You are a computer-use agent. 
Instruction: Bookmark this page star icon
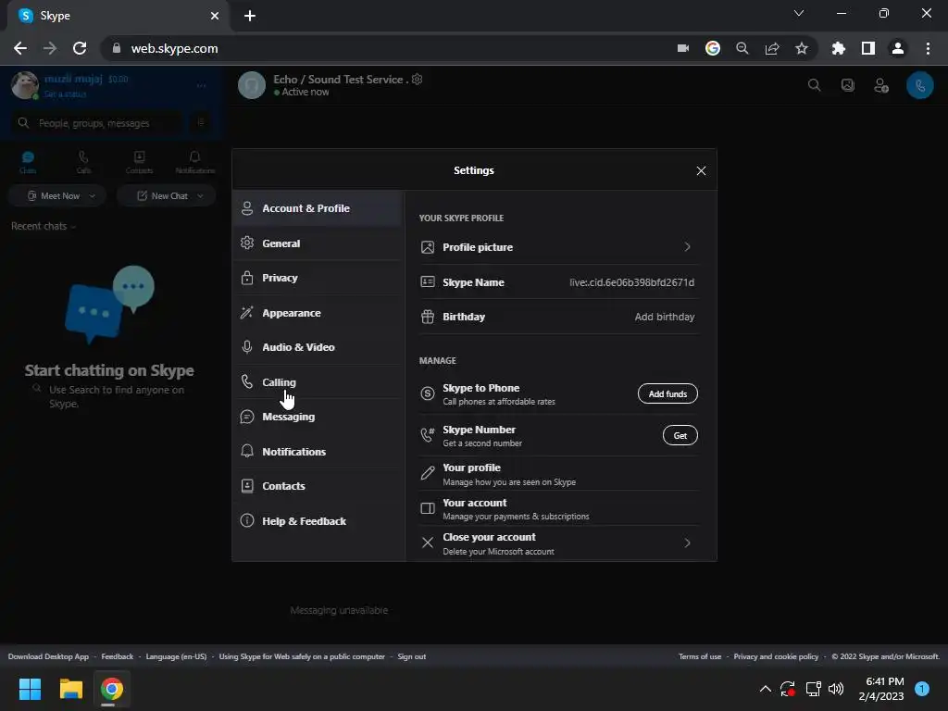801,48
